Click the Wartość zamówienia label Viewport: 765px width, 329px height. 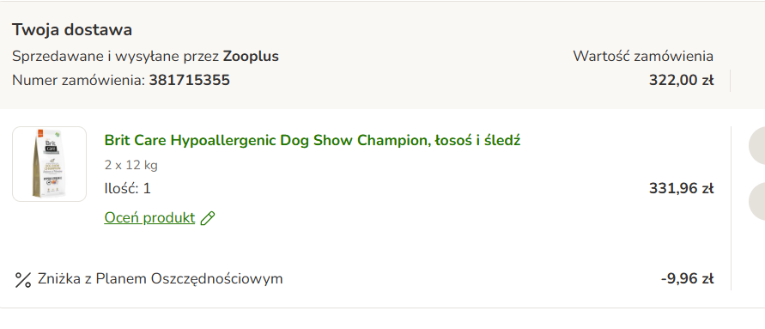(x=643, y=56)
